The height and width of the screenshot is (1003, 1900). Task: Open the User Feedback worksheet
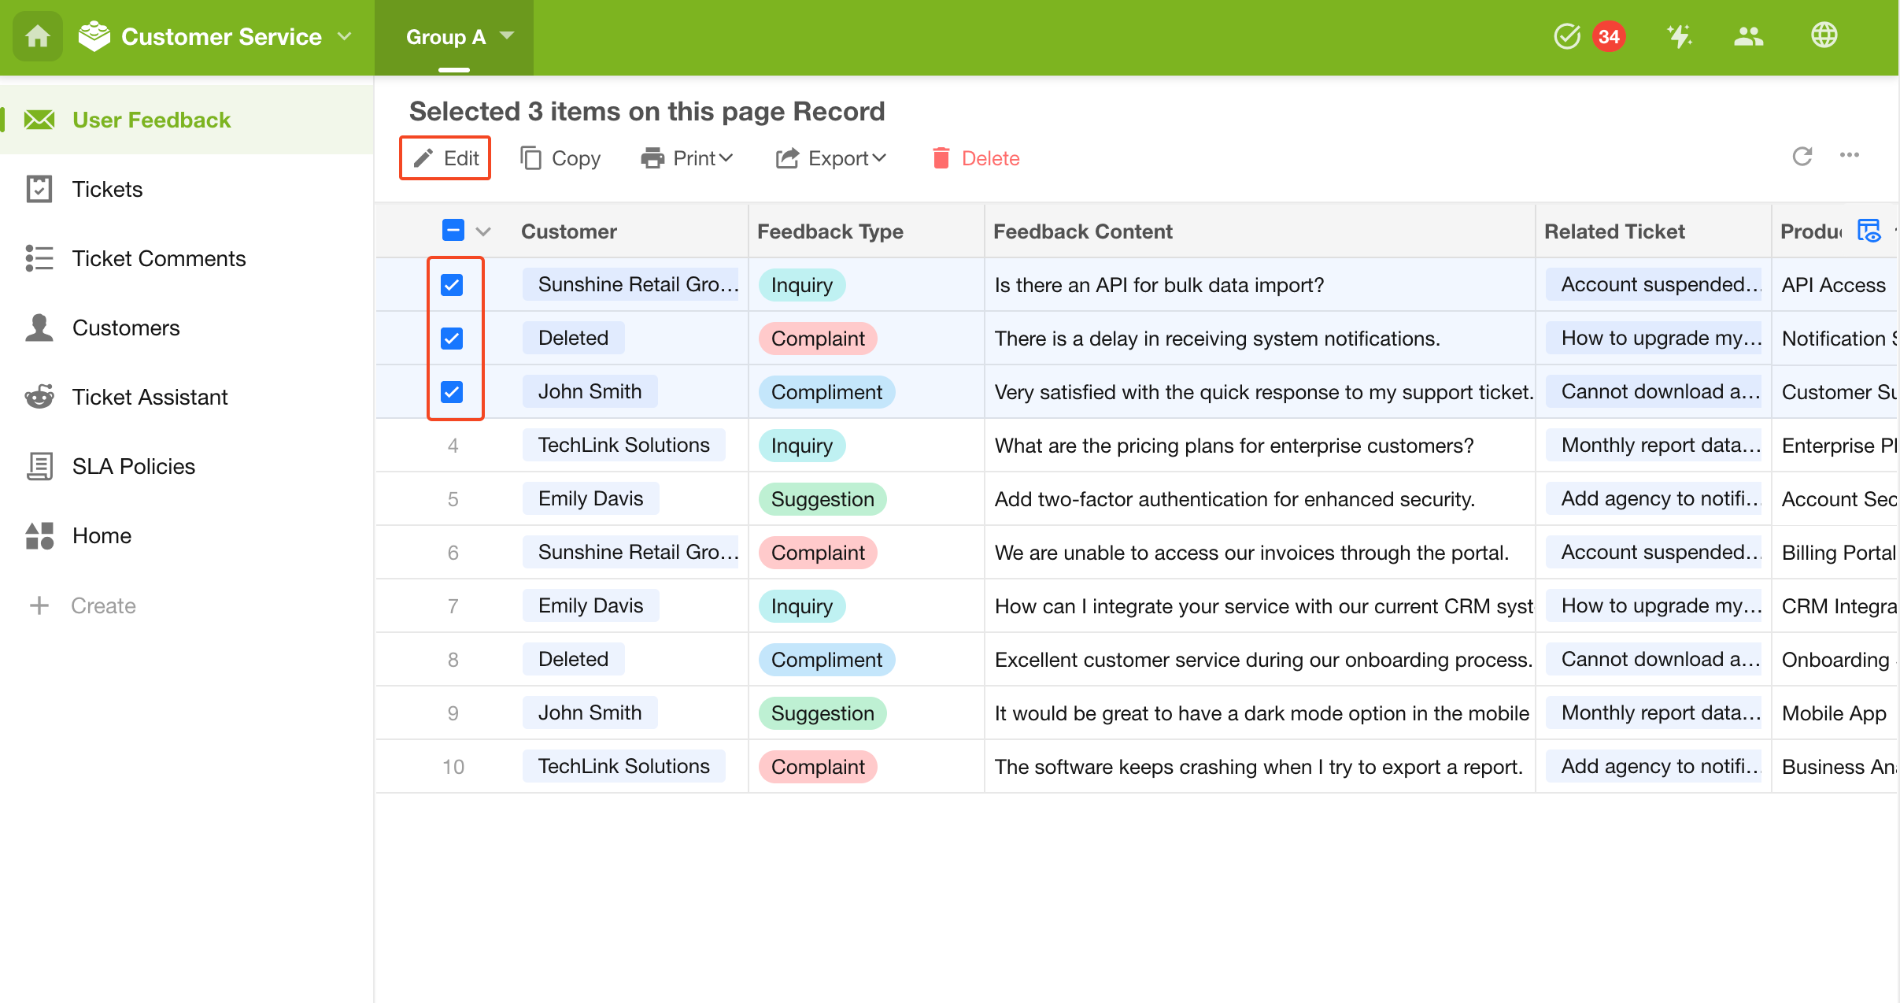coord(187,120)
